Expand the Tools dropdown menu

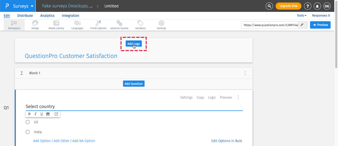click(301, 16)
